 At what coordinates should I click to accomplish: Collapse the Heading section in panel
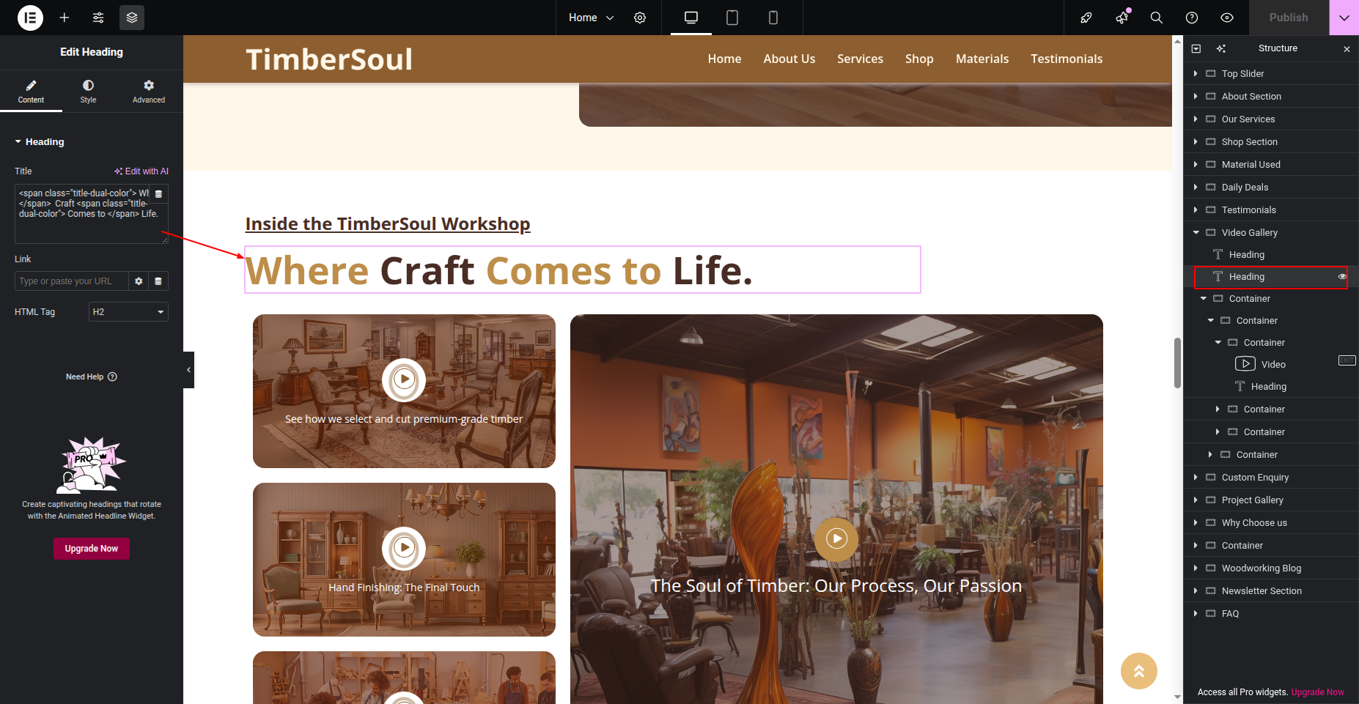40,142
